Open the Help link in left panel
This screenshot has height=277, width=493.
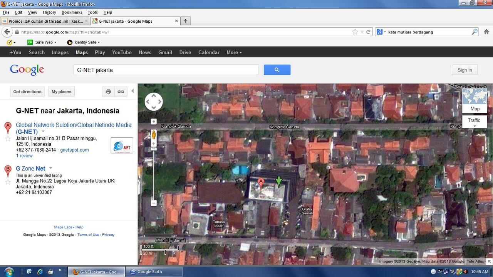(79, 227)
